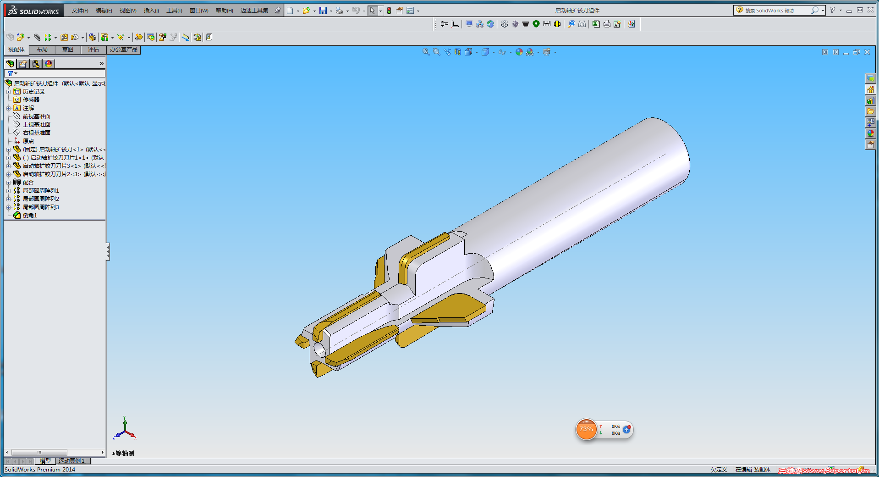Click the Excel export icon

click(x=596, y=24)
